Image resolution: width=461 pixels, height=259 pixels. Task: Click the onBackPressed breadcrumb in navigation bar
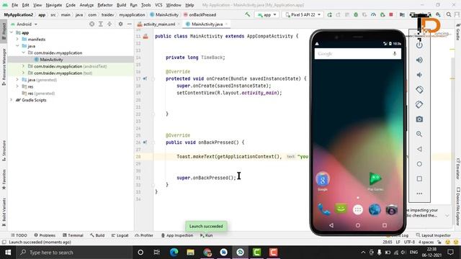(x=200, y=14)
